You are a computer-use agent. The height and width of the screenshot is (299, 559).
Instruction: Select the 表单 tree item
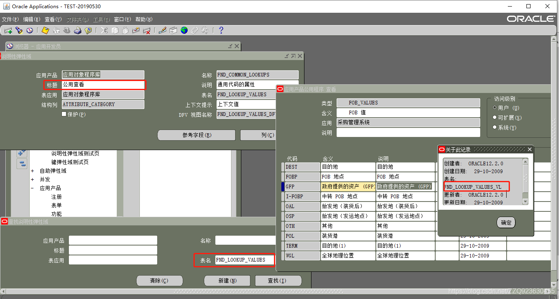[57, 205]
